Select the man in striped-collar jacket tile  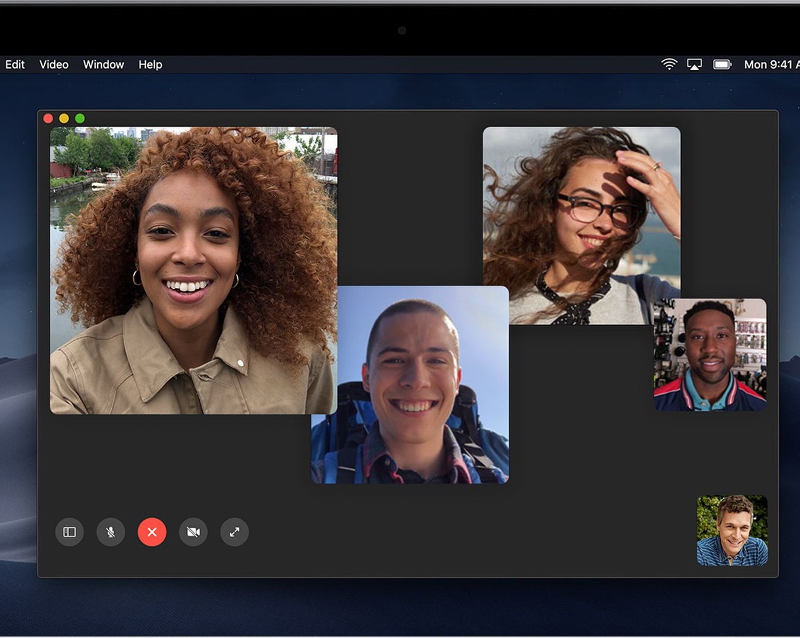[x=710, y=354]
